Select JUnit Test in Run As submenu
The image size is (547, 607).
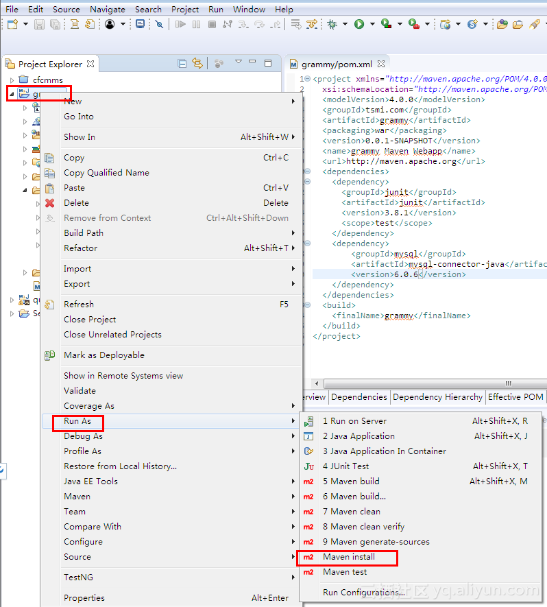click(x=421, y=466)
